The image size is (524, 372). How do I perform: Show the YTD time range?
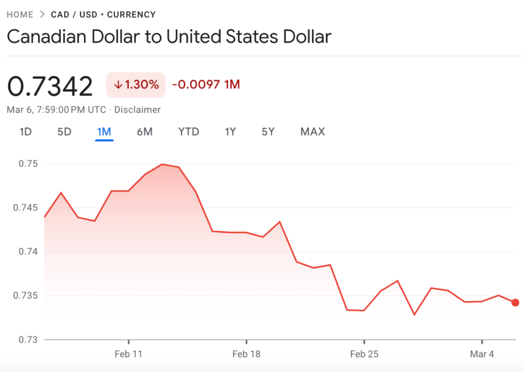(x=189, y=132)
